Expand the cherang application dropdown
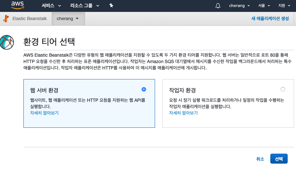296x170 pixels. point(68,19)
